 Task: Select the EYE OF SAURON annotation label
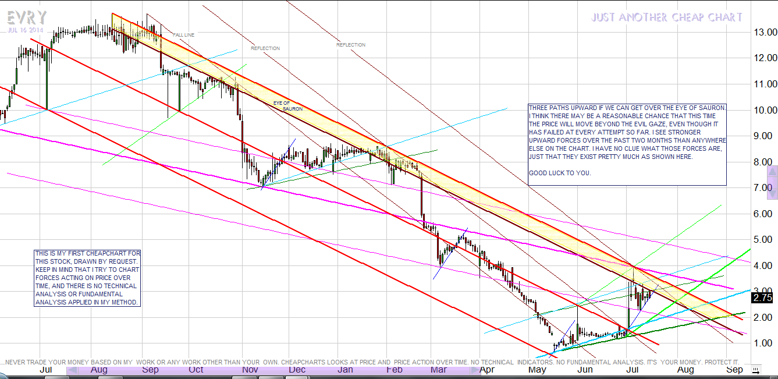[x=286, y=106]
